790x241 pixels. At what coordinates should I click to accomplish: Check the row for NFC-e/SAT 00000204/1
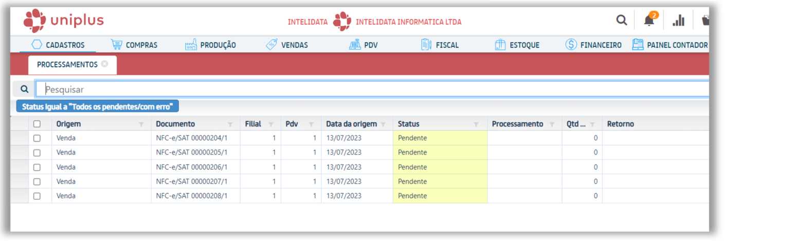click(37, 138)
